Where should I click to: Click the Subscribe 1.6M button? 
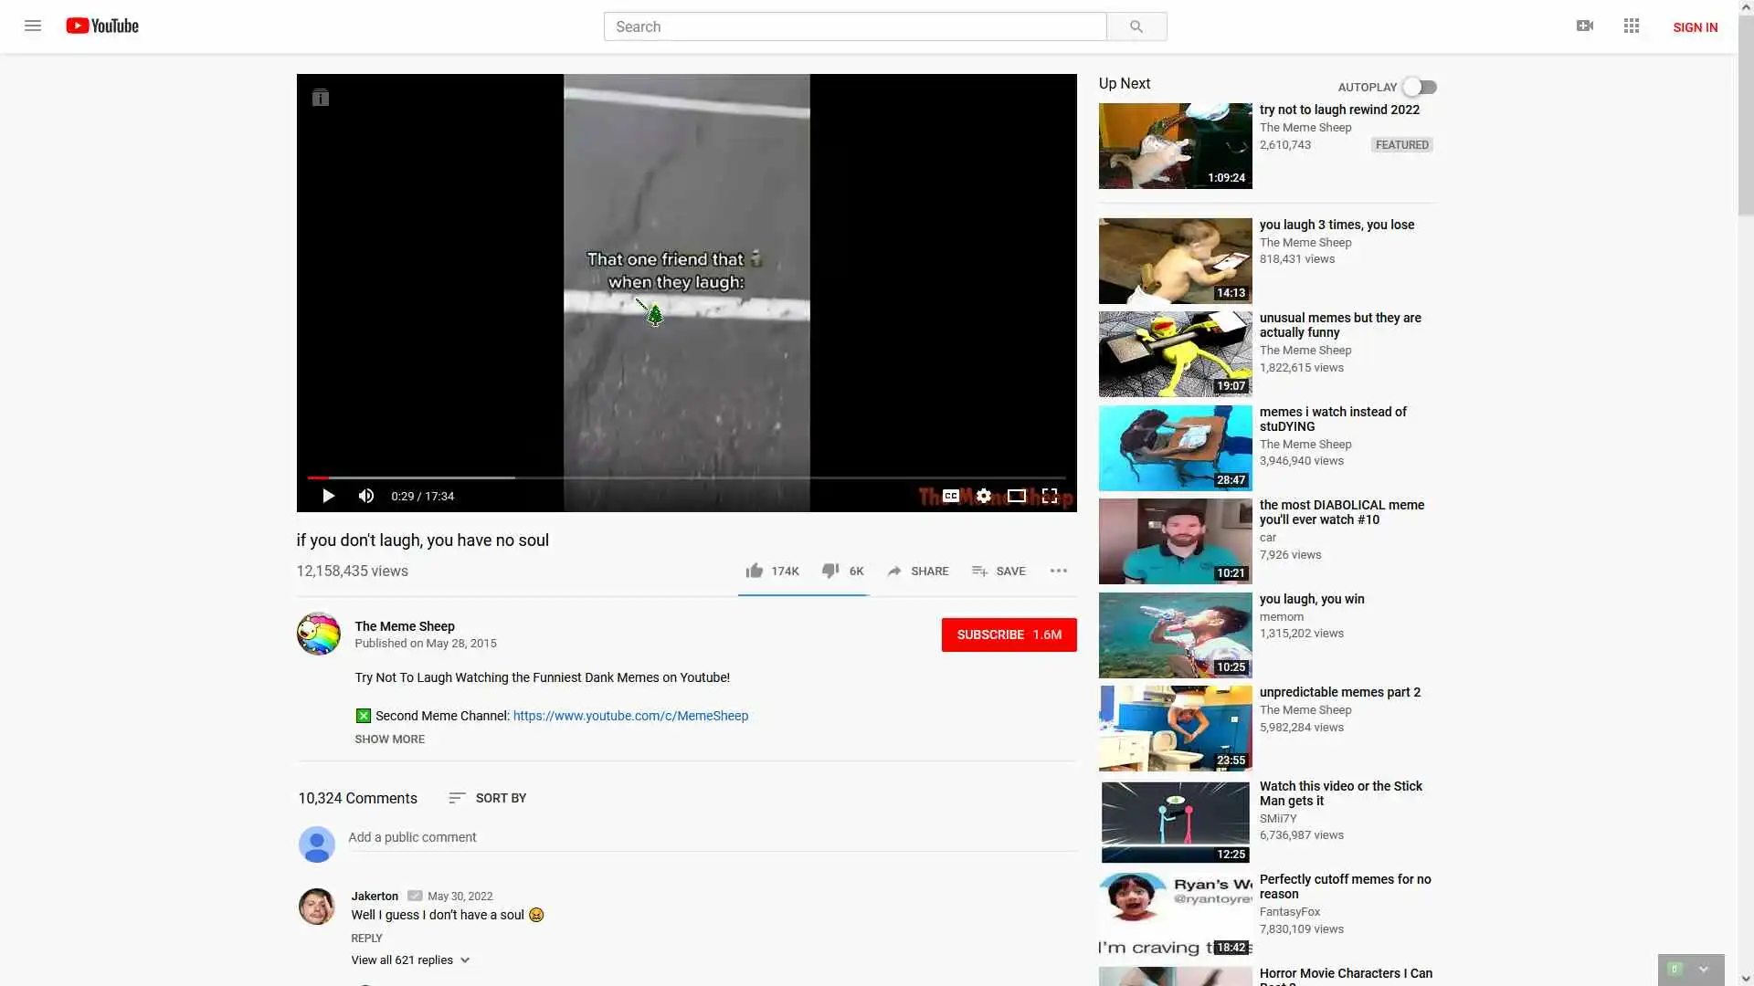[x=1009, y=635]
